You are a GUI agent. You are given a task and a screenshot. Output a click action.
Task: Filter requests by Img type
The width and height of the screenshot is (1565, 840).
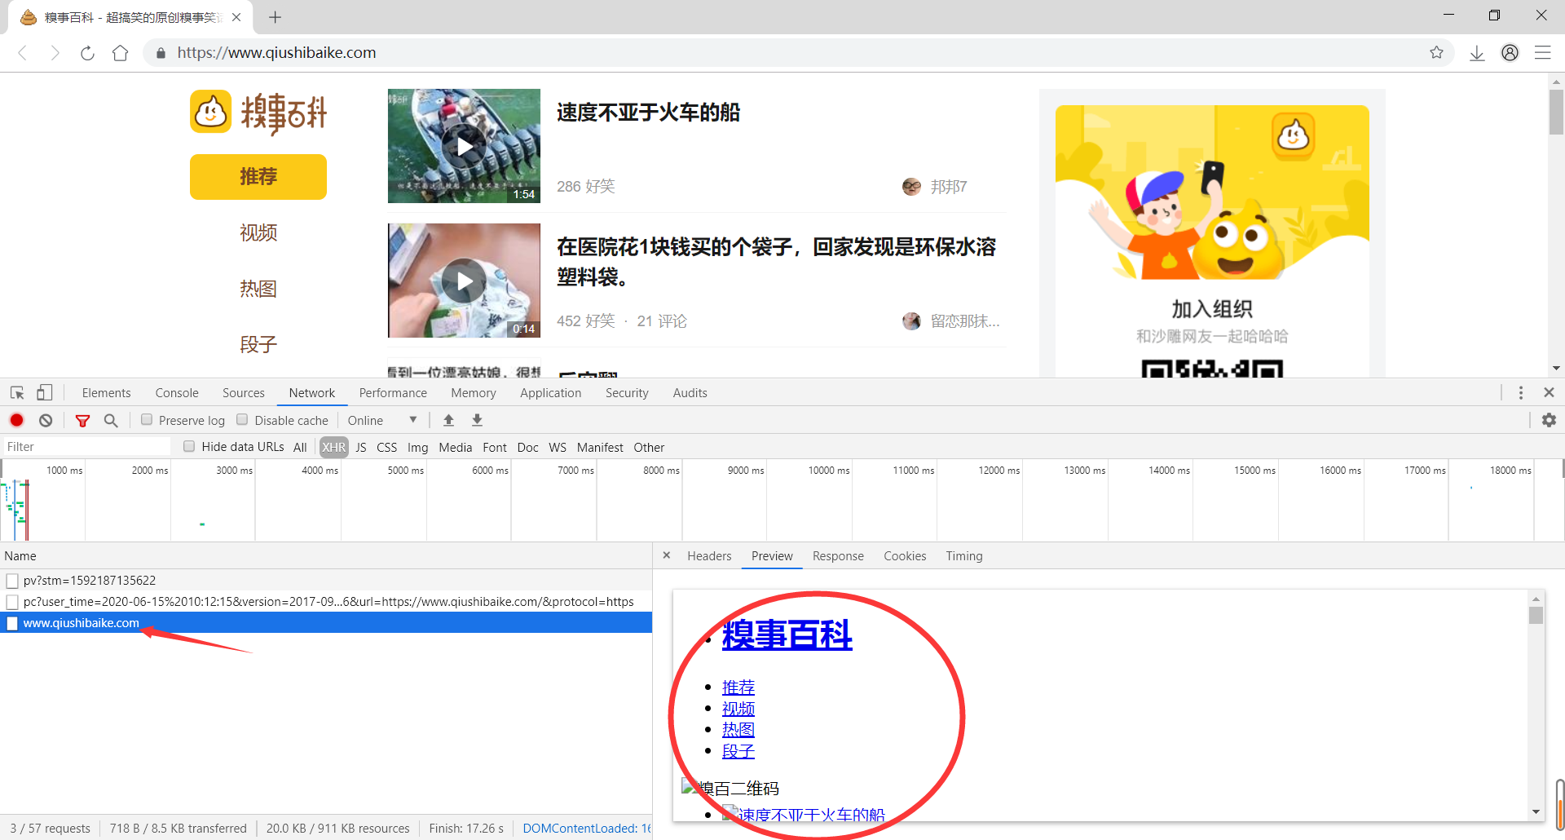417,447
